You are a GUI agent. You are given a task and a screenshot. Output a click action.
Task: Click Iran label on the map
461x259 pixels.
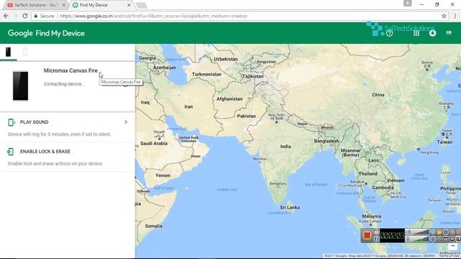tap(189, 106)
